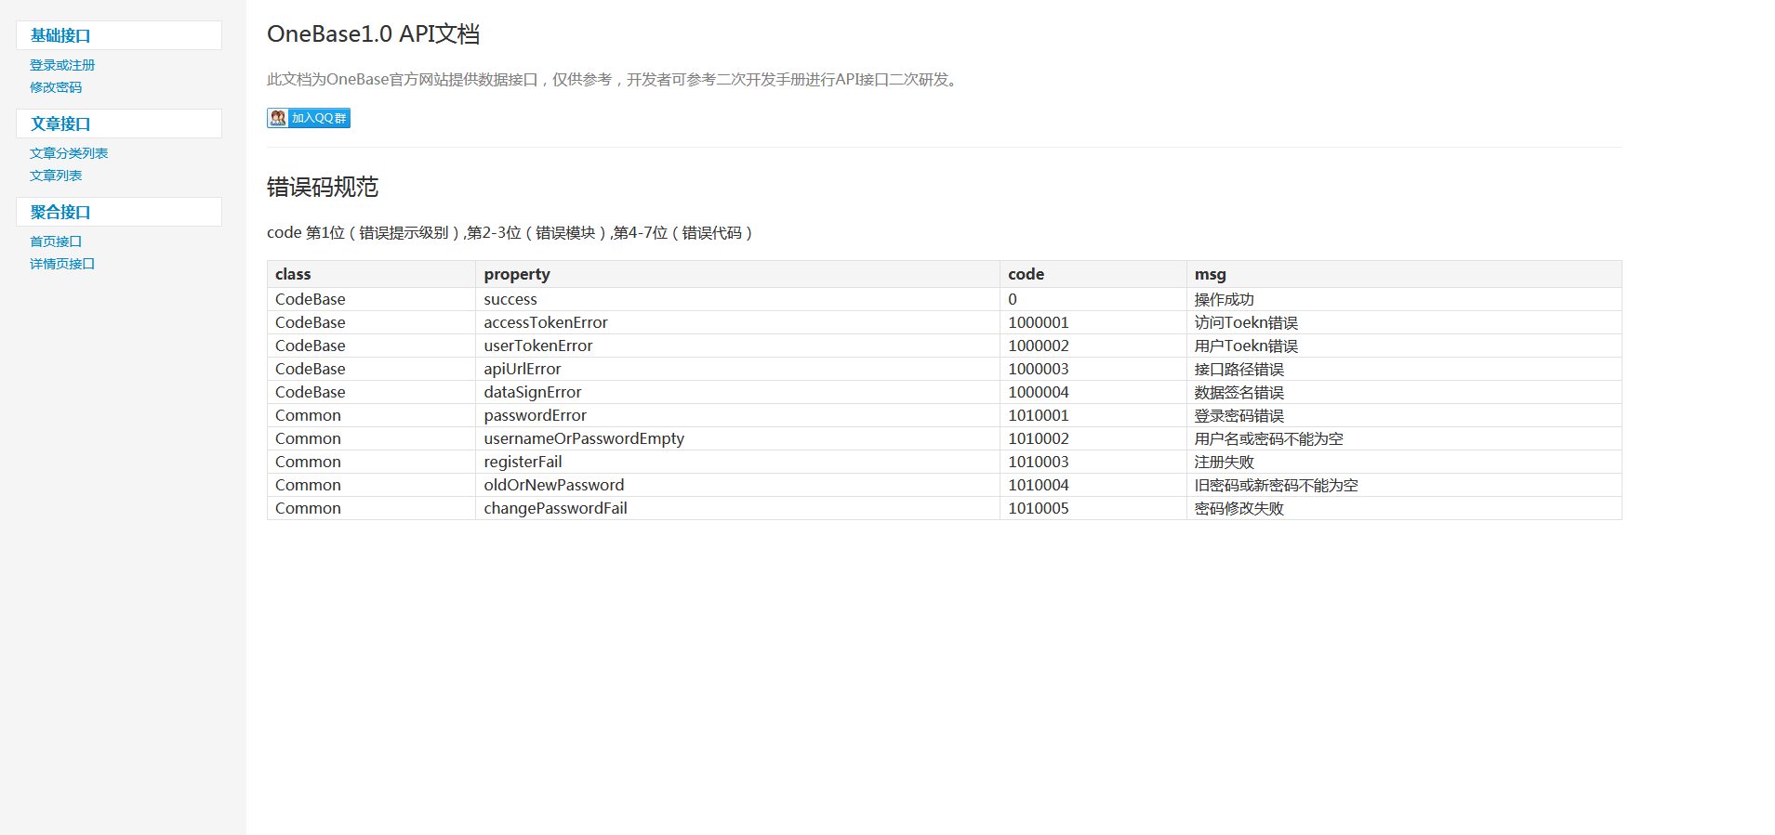Click code value 1000004
This screenshot has width=1775, height=835.
1093,392
